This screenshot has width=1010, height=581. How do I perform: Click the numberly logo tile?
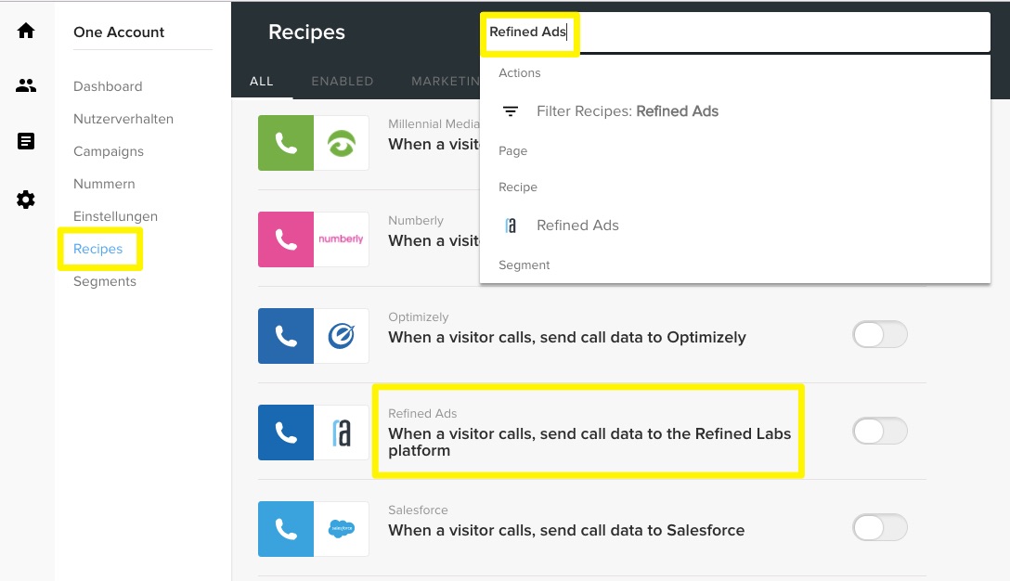click(x=342, y=239)
